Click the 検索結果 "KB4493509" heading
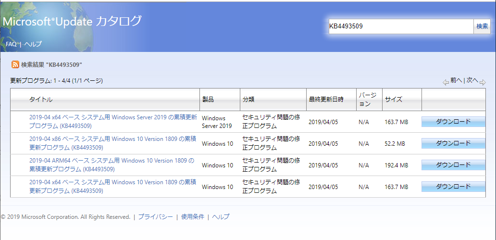496x240 pixels. pos(51,64)
